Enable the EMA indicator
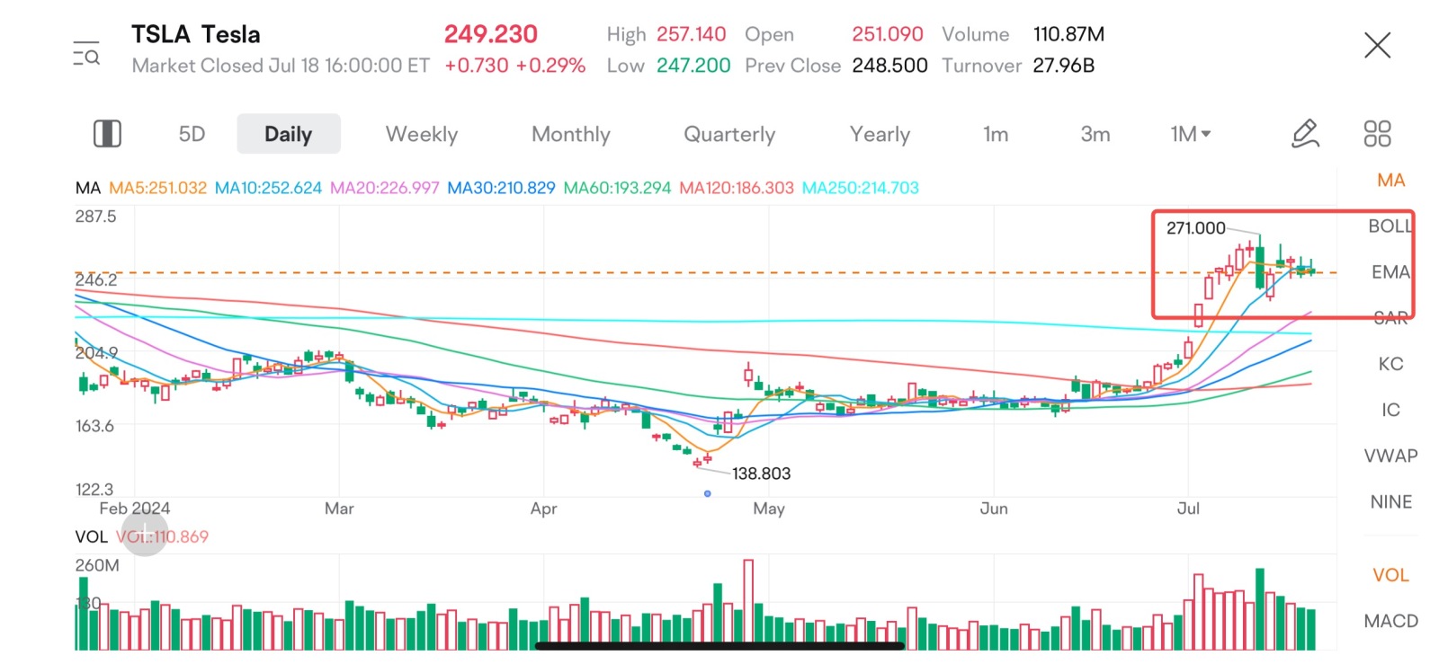Viewport: 1439px width, 664px height. [1390, 271]
